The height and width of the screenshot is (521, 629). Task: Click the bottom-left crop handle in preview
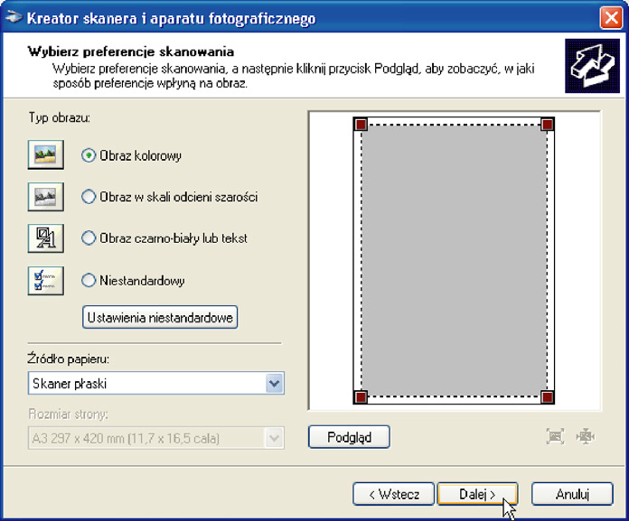coord(361,396)
